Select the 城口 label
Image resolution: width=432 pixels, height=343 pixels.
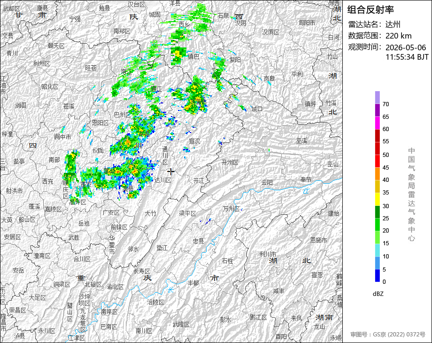click(257, 109)
